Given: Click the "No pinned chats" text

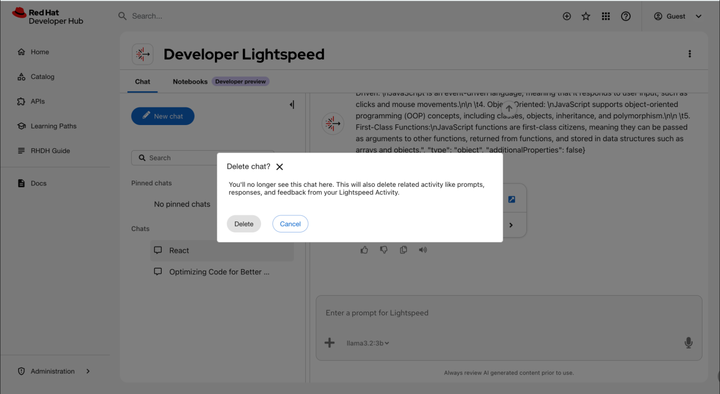Looking at the screenshot, I should click(x=182, y=204).
